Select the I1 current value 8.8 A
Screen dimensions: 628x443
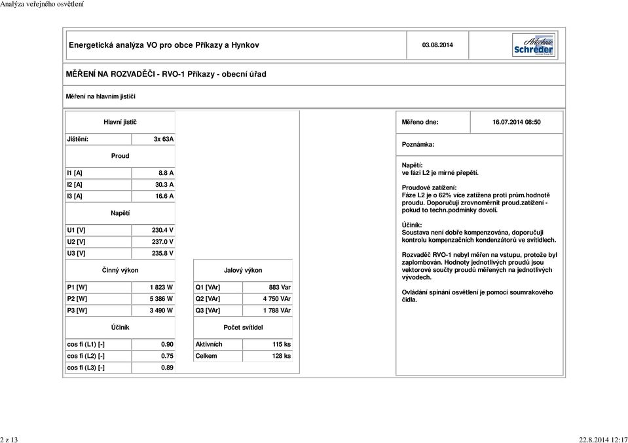[166, 173]
